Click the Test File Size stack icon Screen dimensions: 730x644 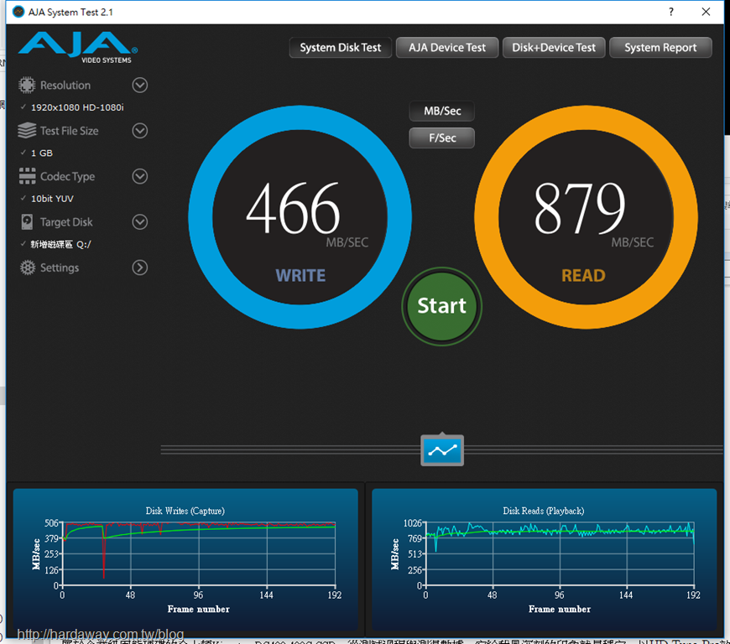coord(27,130)
